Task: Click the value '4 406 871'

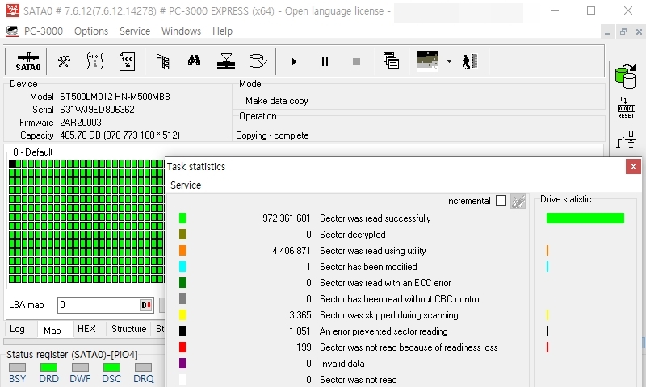Action: (292, 251)
